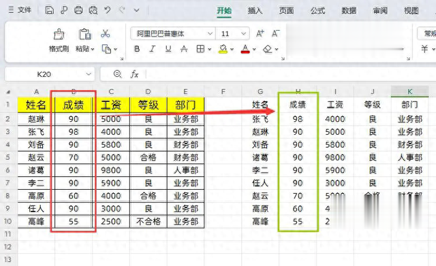
Task: Click the Print icon in quick access bar
Action: (x=78, y=10)
